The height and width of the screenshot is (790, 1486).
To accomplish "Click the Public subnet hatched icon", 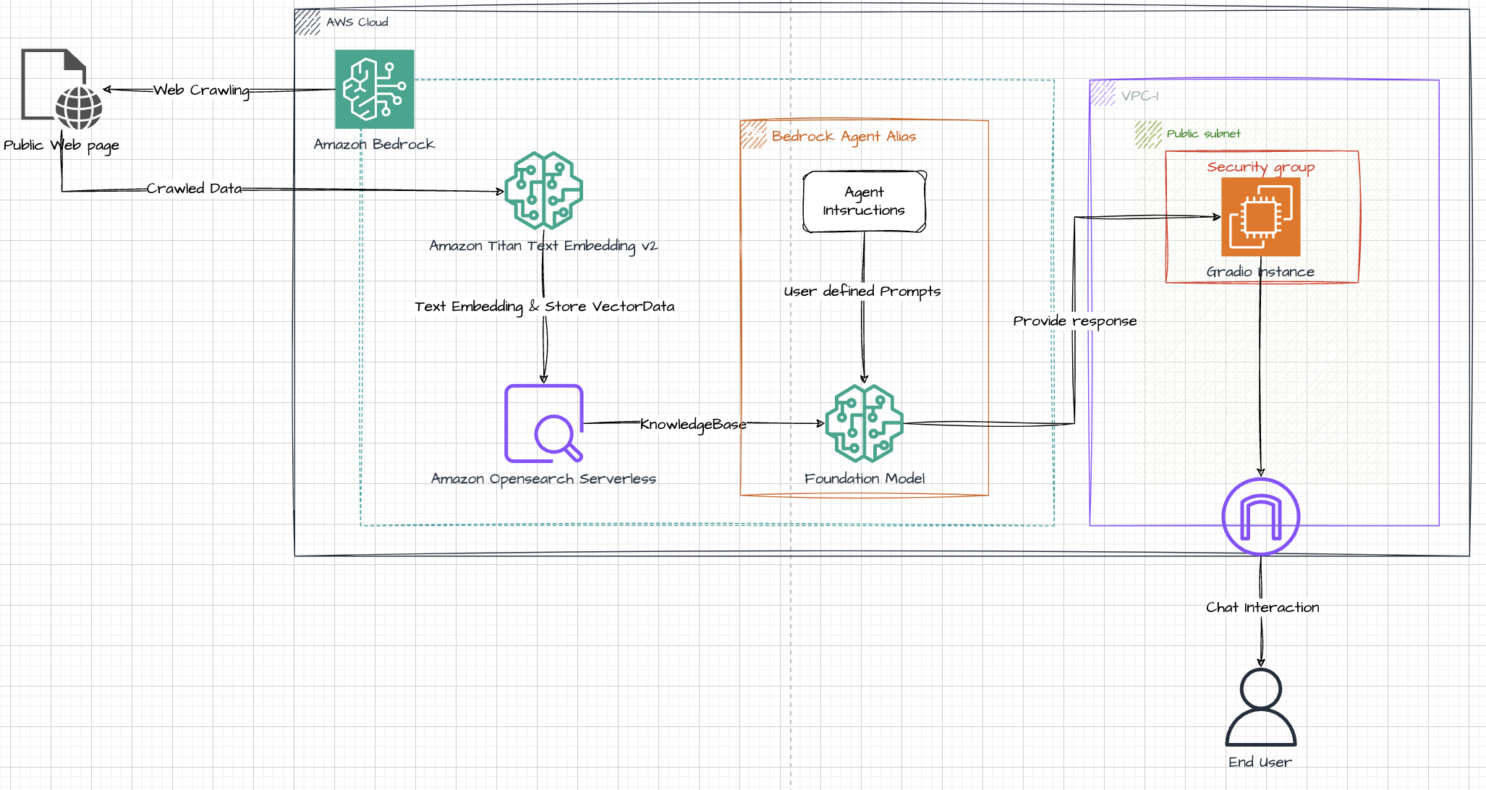I will tap(1148, 135).
